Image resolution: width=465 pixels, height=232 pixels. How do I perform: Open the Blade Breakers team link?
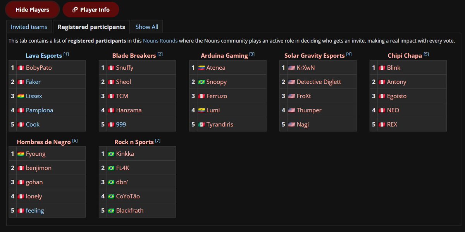(x=134, y=55)
